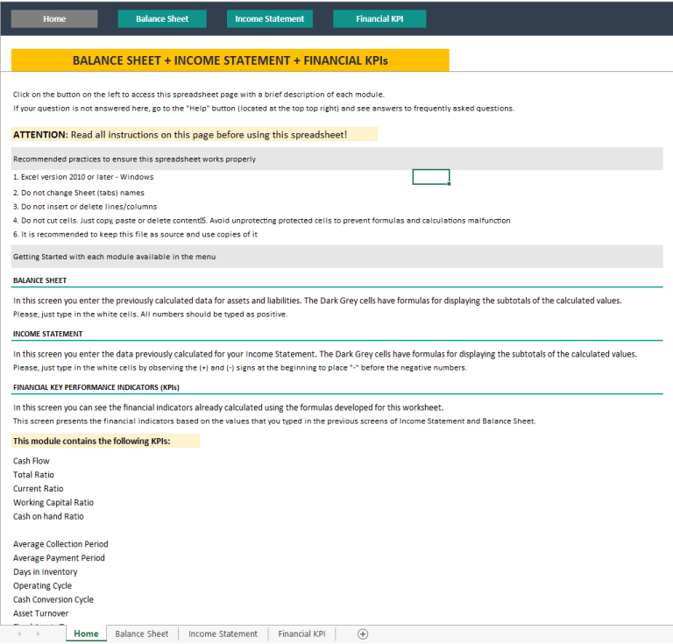Click the 'Days in Inventory' cell
This screenshot has height=644, width=673.
pyautogui.click(x=46, y=572)
